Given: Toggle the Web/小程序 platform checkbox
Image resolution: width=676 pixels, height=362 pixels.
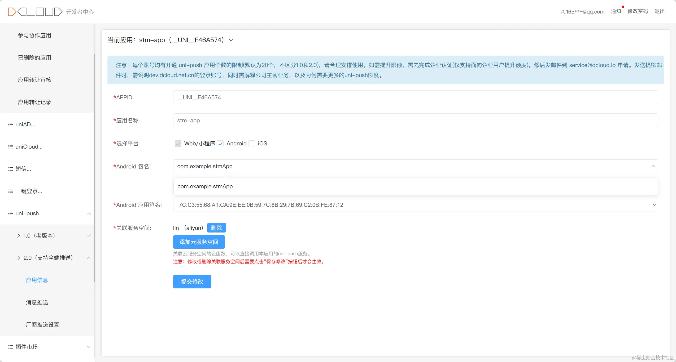Looking at the screenshot, I should pyautogui.click(x=178, y=144).
